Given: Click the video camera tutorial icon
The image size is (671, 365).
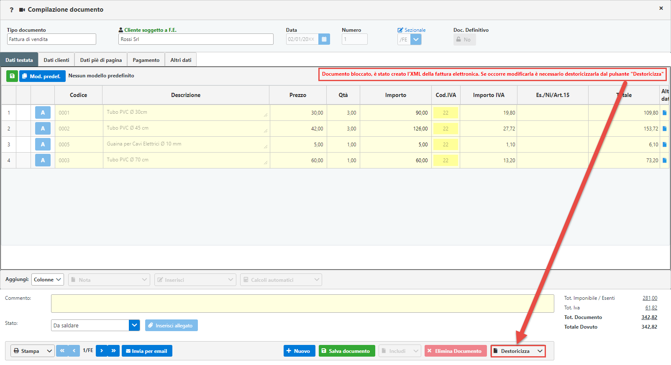Looking at the screenshot, I should (22, 10).
